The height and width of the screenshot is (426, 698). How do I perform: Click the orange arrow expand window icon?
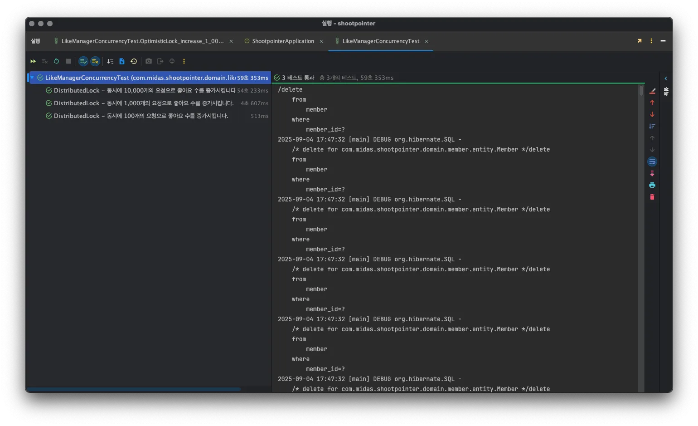640,41
